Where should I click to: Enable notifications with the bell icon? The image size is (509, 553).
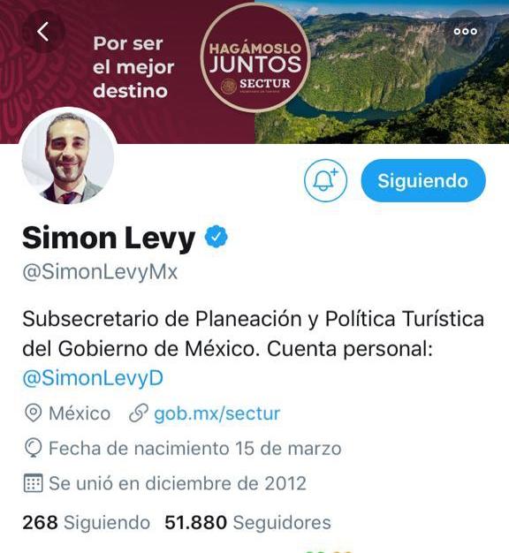[325, 180]
